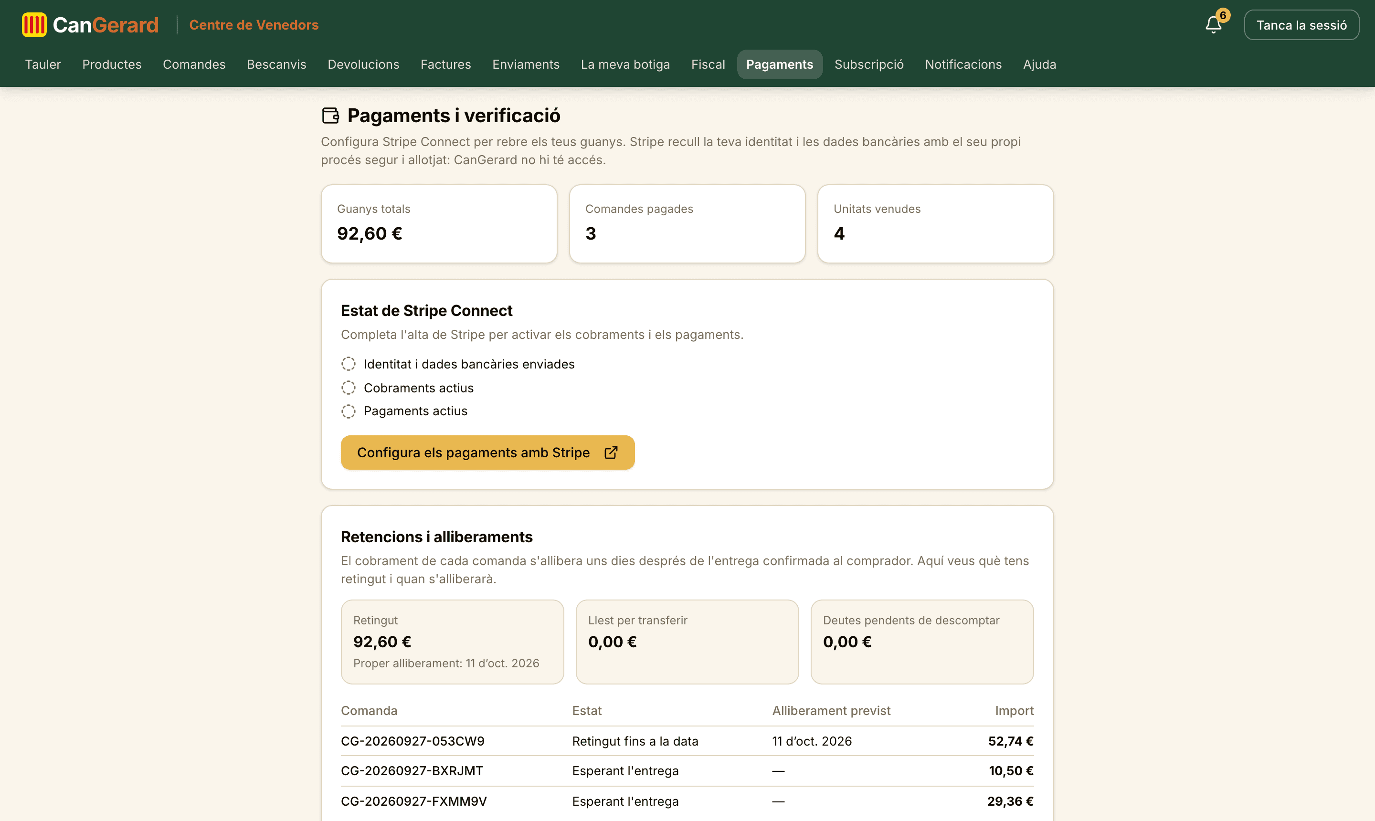Viewport: 1375px width, 821px height.
Task: Click the Estat column header
Action: click(x=587, y=711)
